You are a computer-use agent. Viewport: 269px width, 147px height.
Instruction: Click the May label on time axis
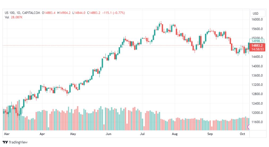73,134
